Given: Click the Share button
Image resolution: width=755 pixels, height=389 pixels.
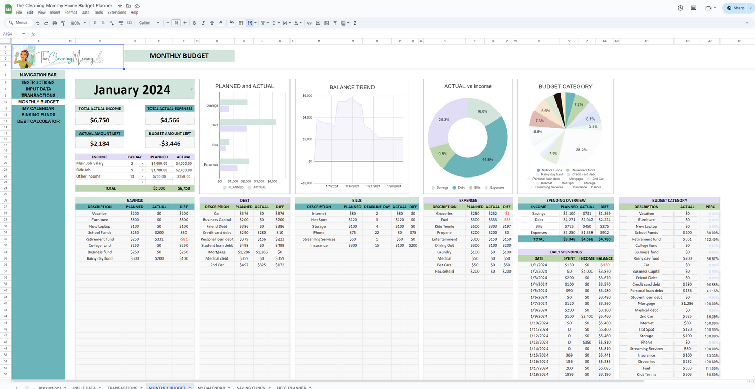Looking at the screenshot, I should click(x=736, y=8).
